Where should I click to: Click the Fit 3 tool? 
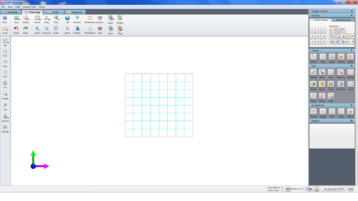click(x=5, y=72)
